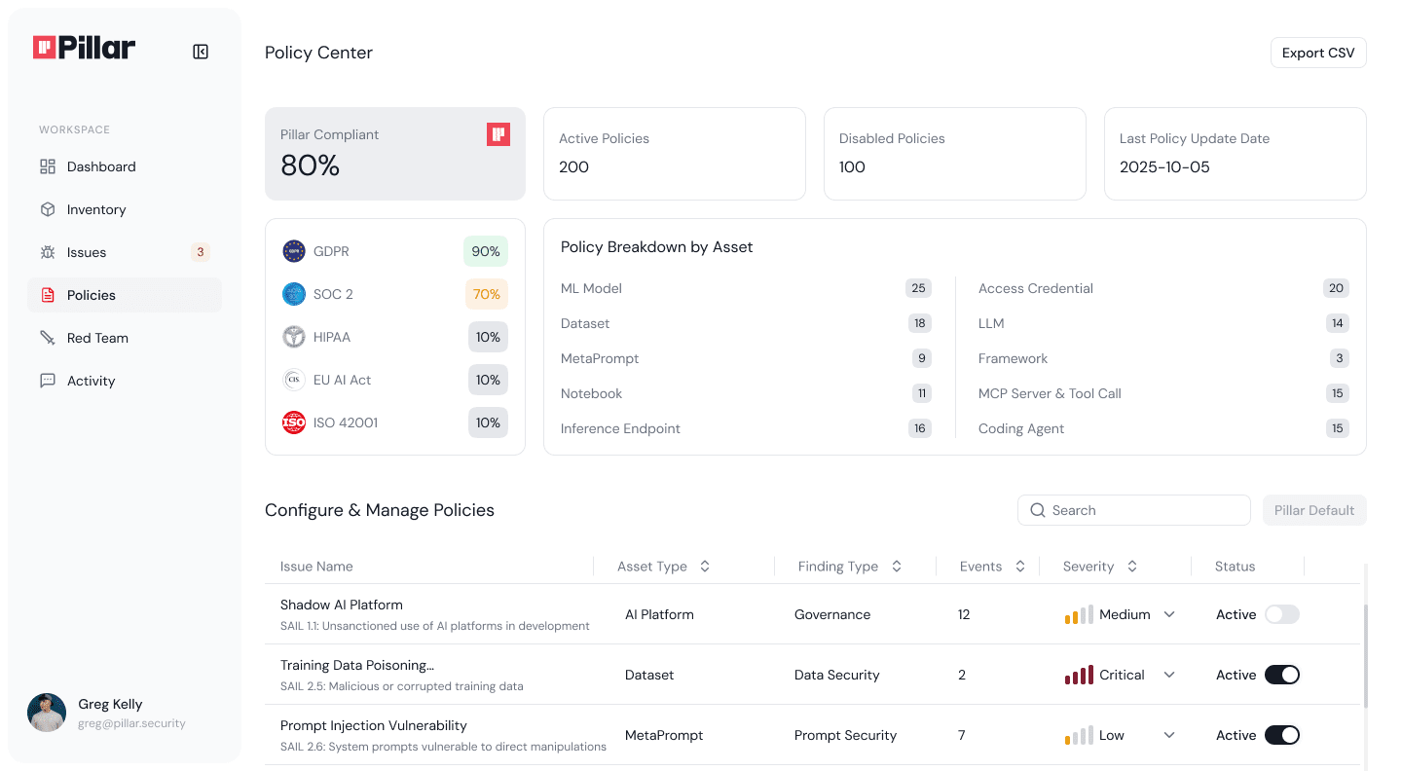The width and height of the screenshot is (1402, 771).
Task: Click the HIPAA caduceus icon
Action: coord(294,337)
